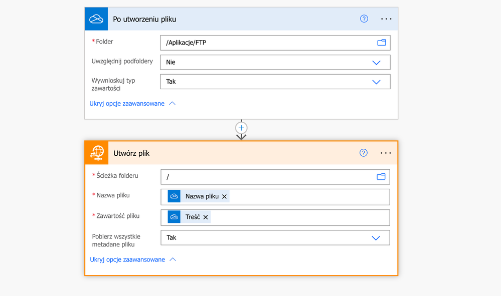Collapse advanced options in trigger card
The image size is (501, 296).
132,104
